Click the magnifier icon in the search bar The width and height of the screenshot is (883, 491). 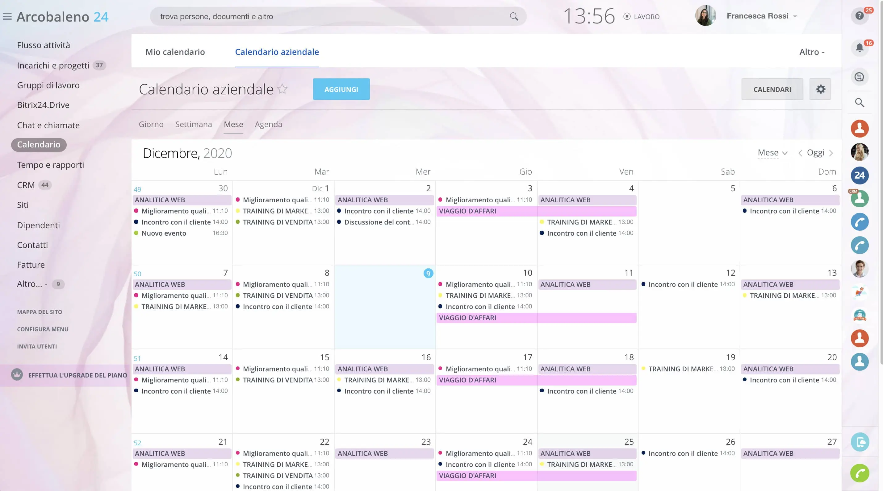[514, 16]
